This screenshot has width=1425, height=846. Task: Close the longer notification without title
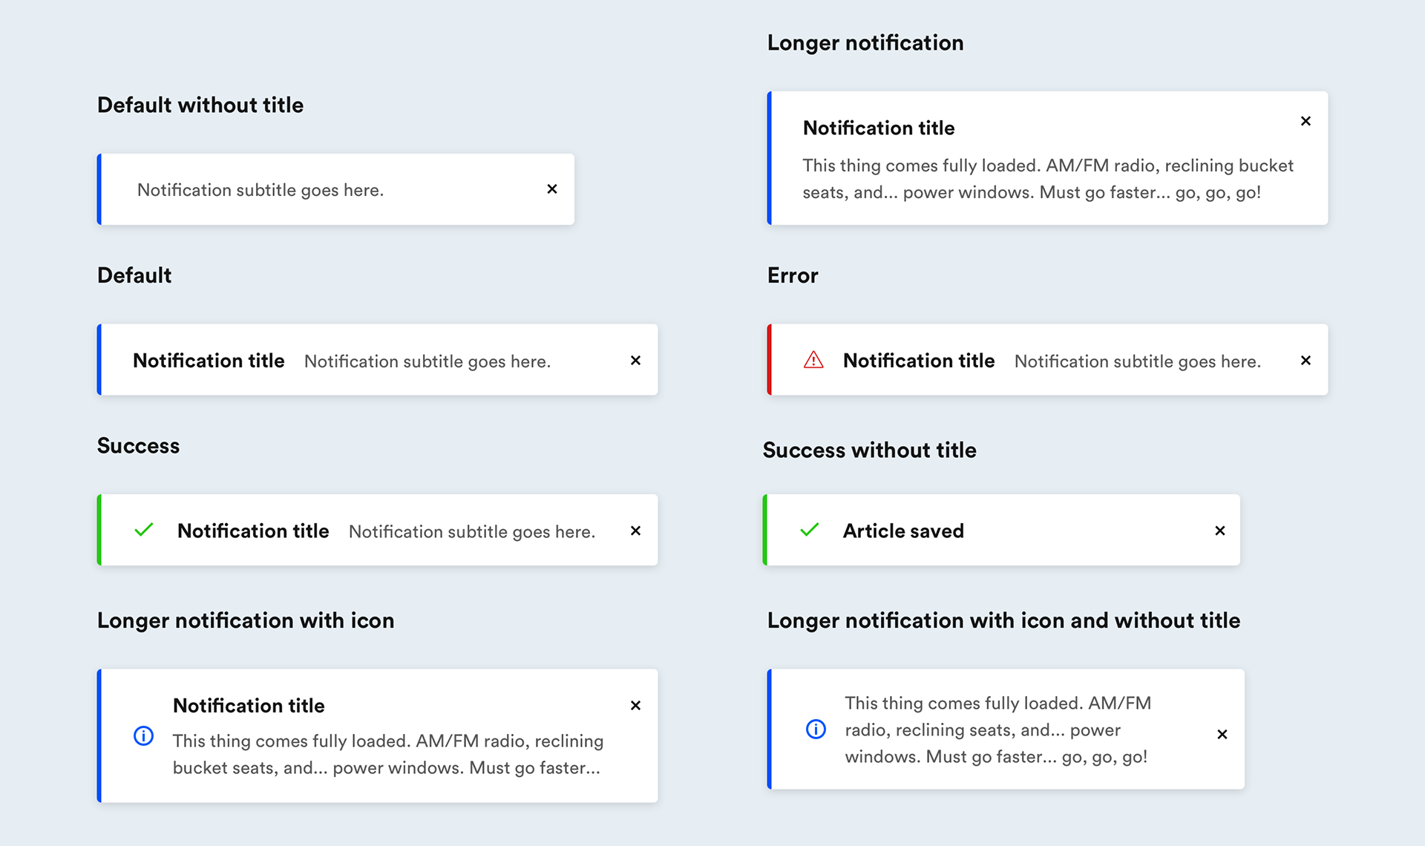(1222, 734)
